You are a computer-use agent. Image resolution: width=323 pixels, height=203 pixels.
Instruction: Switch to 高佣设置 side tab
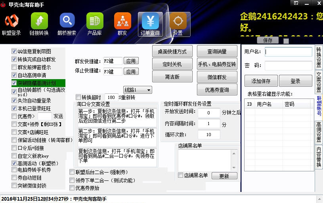[319, 132]
